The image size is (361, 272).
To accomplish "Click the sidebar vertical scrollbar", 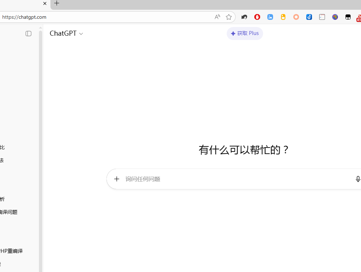I will (x=41, y=144).
